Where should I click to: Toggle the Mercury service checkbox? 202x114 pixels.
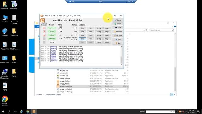44,39
